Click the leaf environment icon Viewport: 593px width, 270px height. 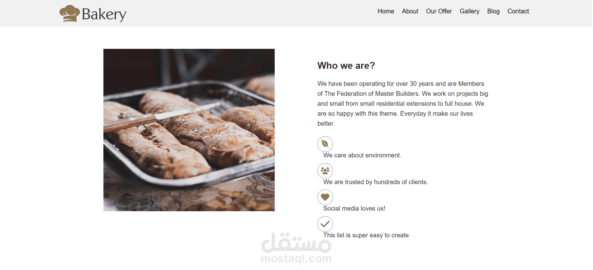point(325,144)
